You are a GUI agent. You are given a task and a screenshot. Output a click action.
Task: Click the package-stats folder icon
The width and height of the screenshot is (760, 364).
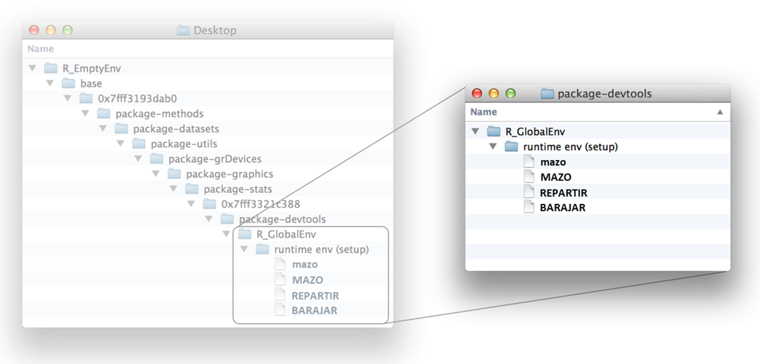[x=192, y=189]
